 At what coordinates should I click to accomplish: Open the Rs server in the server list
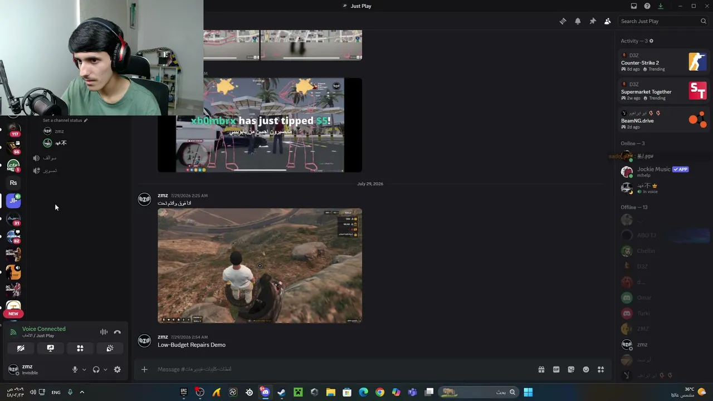(x=13, y=183)
